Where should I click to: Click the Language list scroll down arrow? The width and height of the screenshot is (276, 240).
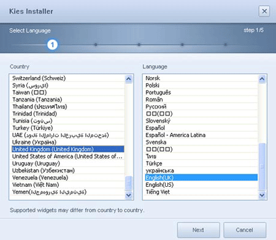click(262, 195)
